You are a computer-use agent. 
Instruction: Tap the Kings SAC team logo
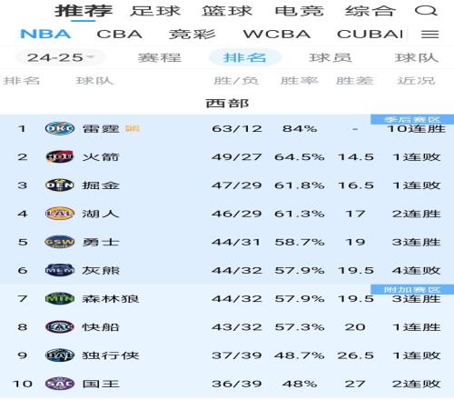(60, 384)
